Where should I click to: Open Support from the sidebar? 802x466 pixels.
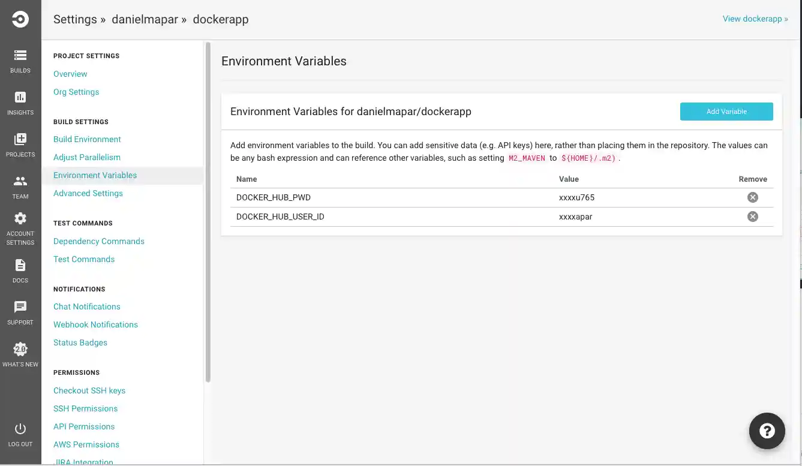tap(20, 311)
